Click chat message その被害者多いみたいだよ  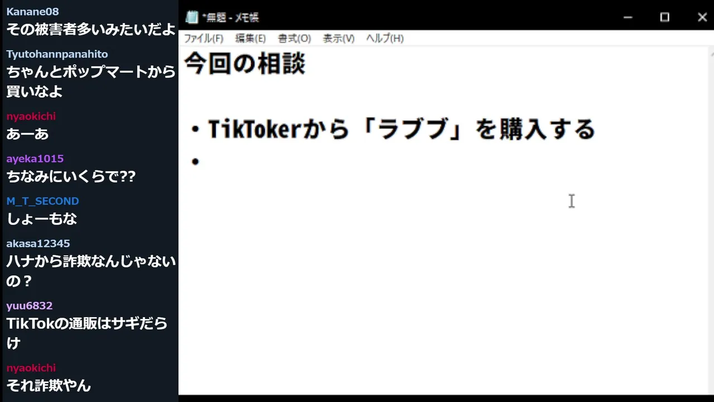tap(91, 29)
